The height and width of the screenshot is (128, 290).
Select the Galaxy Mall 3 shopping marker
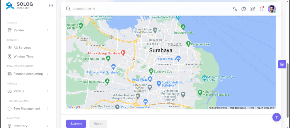178,58
